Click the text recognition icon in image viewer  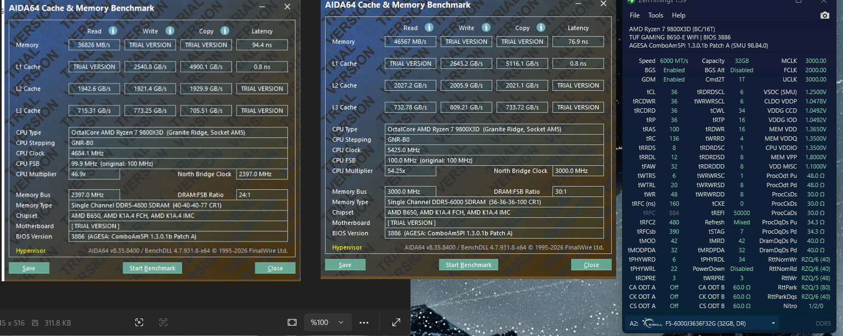coord(163,322)
